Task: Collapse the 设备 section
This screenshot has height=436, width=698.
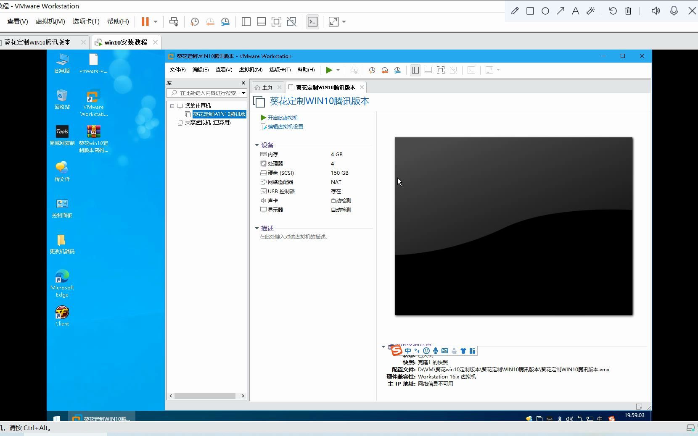Action: tap(256, 145)
